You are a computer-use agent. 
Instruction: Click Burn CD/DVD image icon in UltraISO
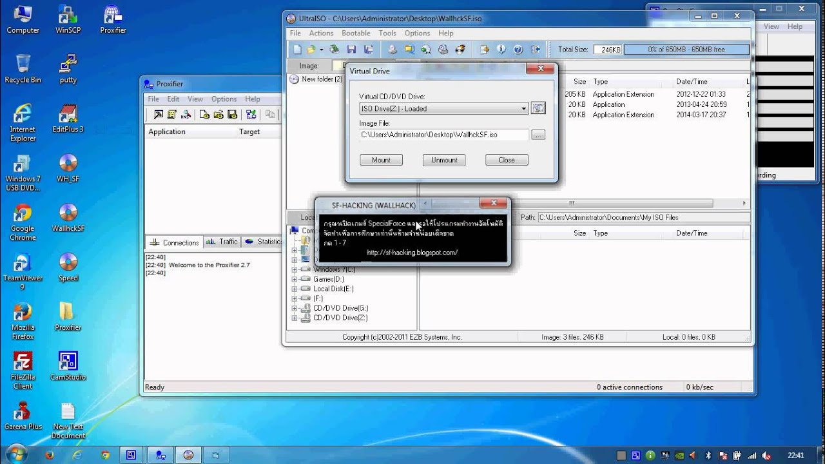point(460,50)
